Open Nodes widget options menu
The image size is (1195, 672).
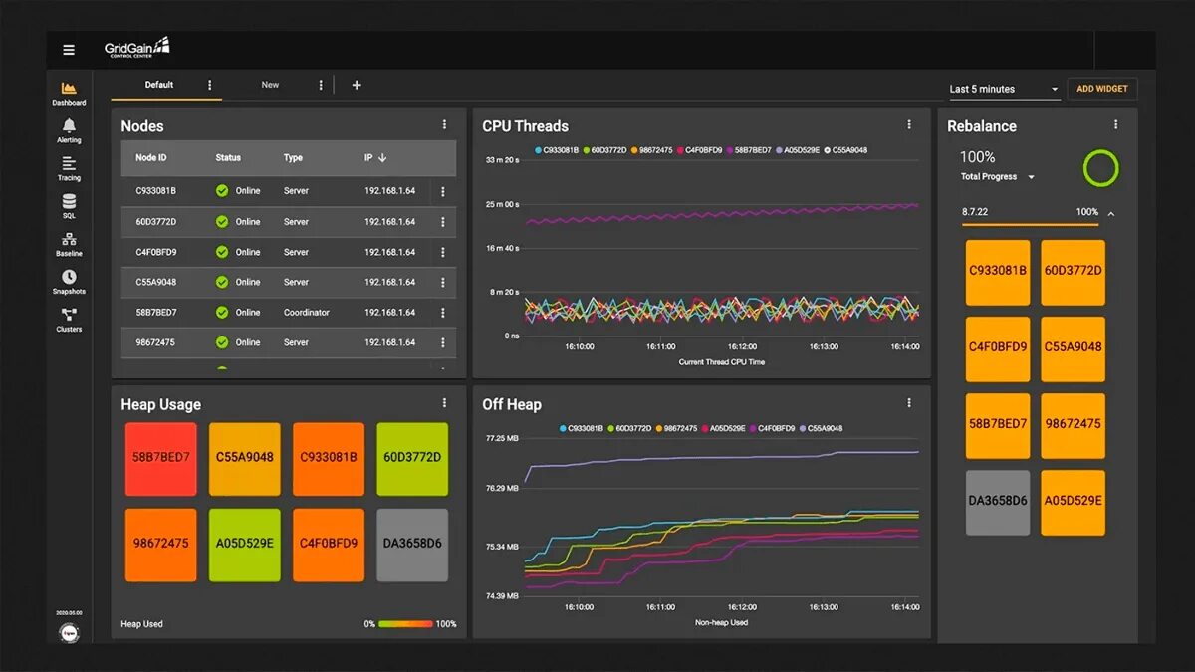click(444, 125)
